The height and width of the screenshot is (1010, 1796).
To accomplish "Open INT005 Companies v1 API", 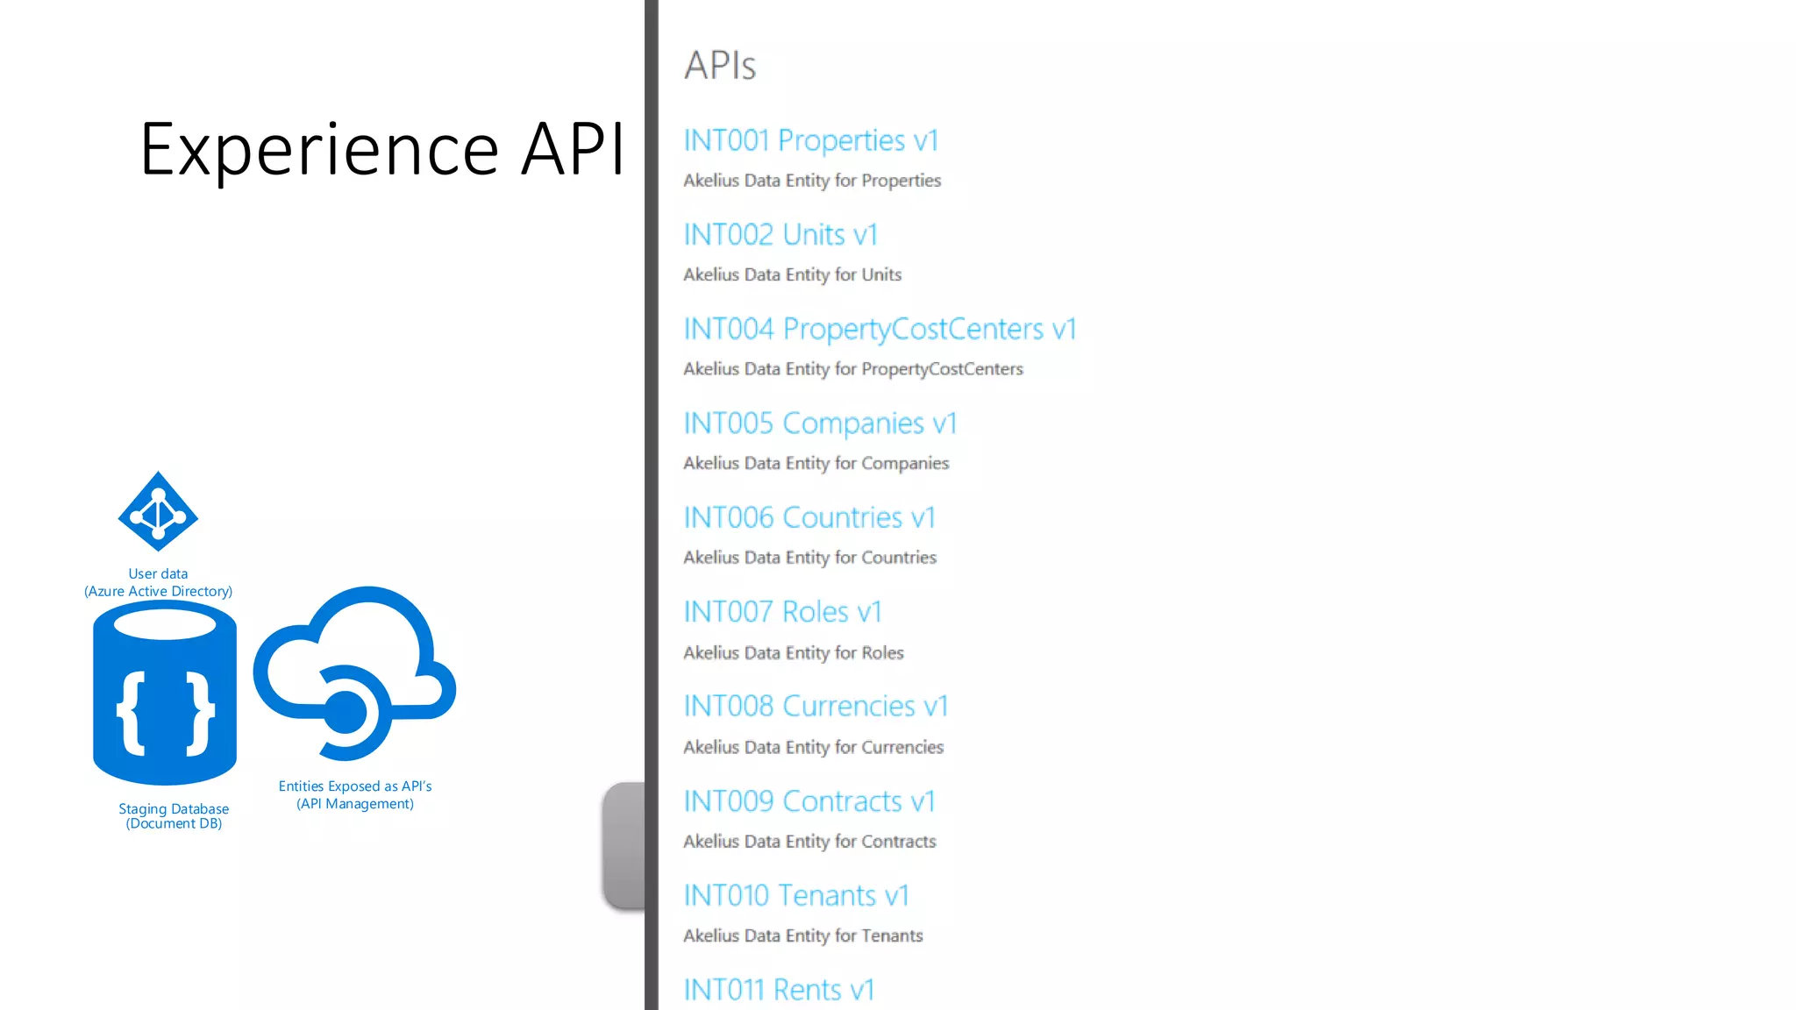I will tap(820, 423).
